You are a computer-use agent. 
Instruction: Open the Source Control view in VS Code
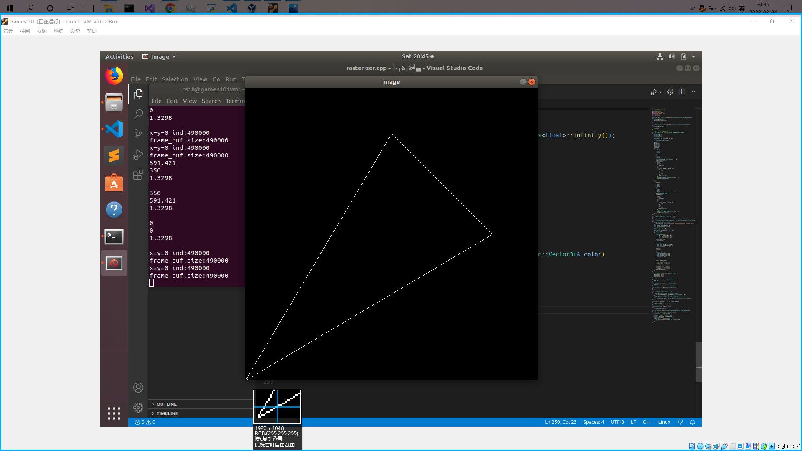pos(138,134)
